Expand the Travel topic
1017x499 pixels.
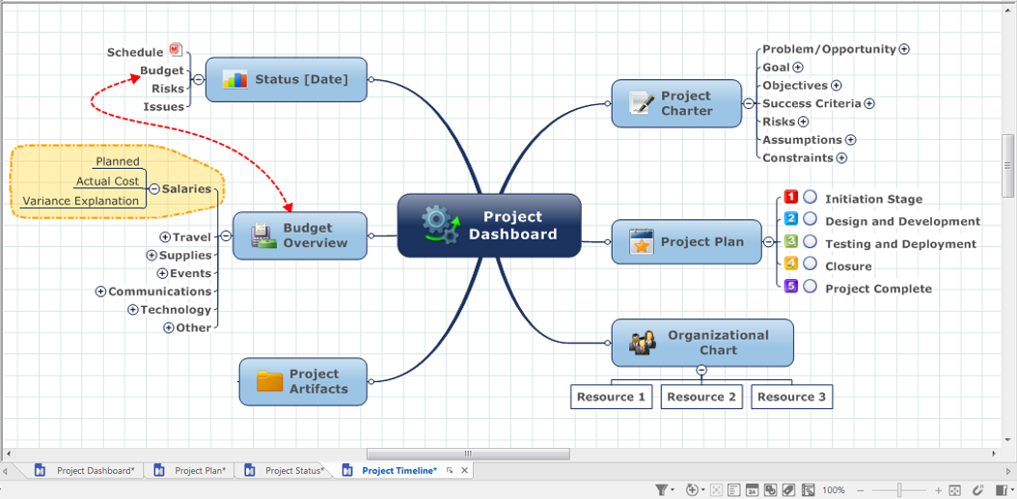[x=165, y=236]
